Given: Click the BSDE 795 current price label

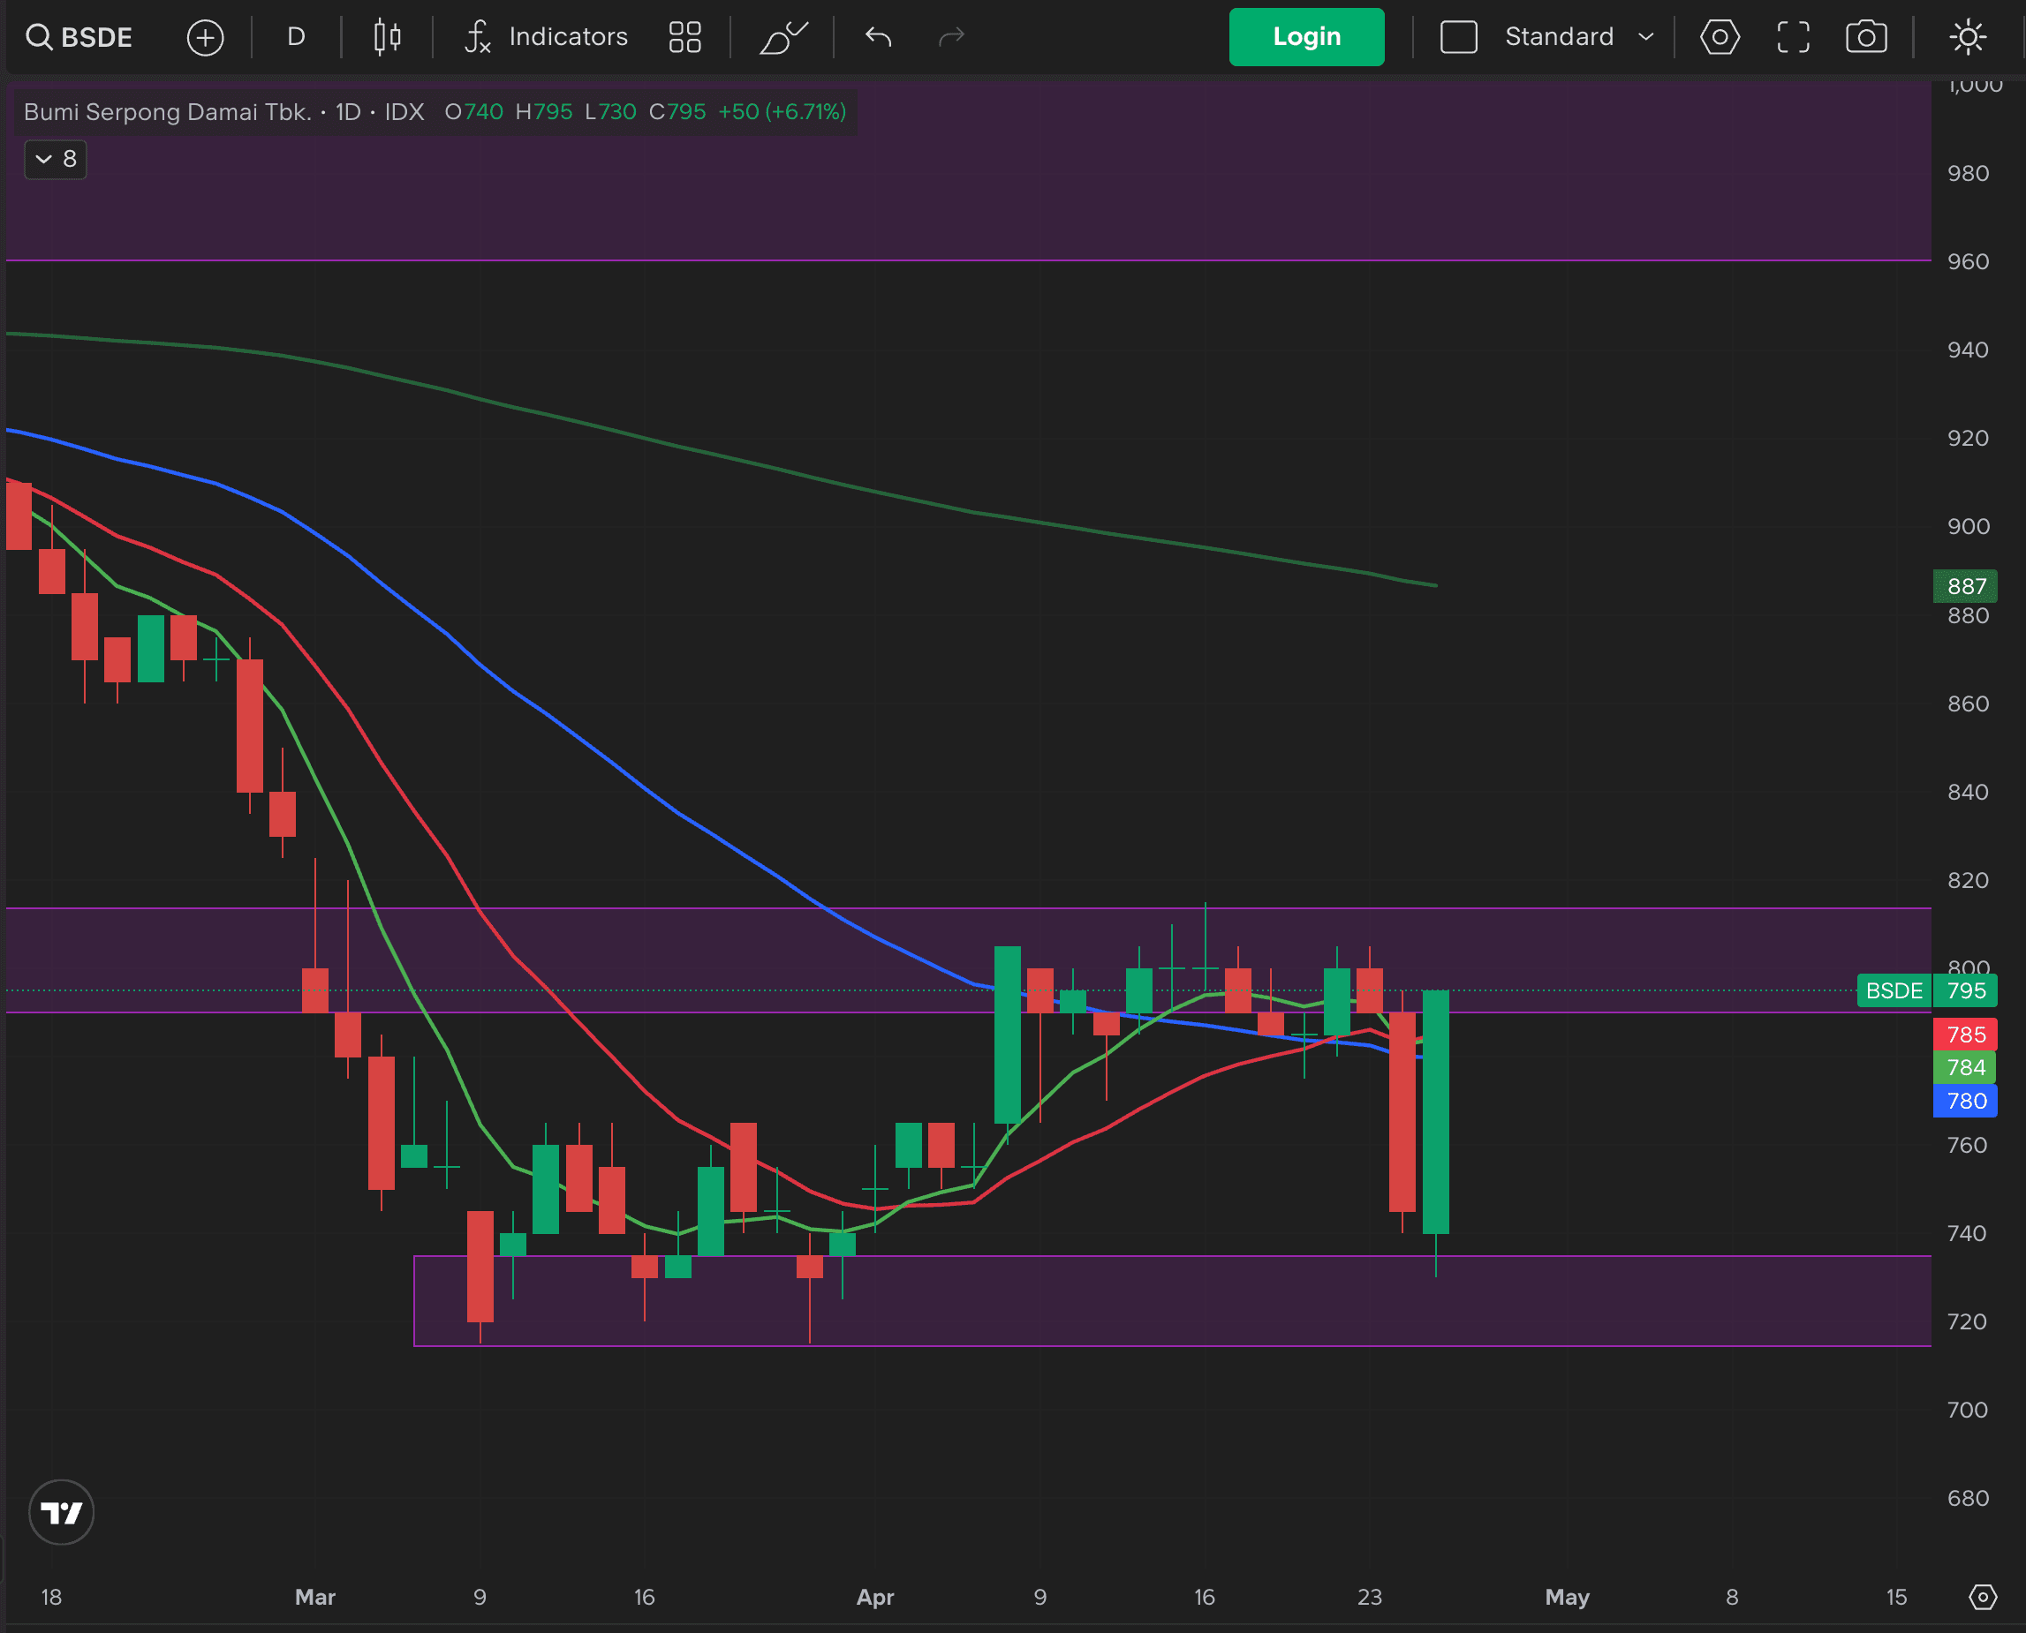Looking at the screenshot, I should [1927, 990].
